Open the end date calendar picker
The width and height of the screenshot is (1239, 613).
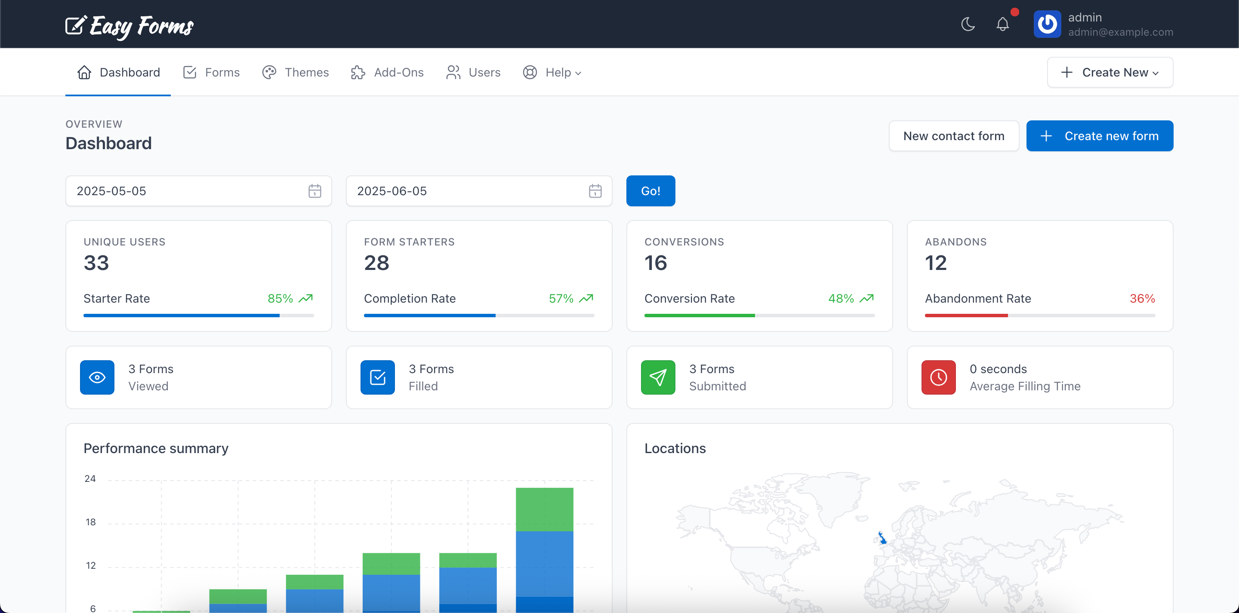pos(595,191)
